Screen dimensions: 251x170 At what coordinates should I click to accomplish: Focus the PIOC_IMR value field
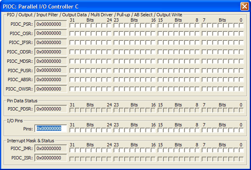51,148
